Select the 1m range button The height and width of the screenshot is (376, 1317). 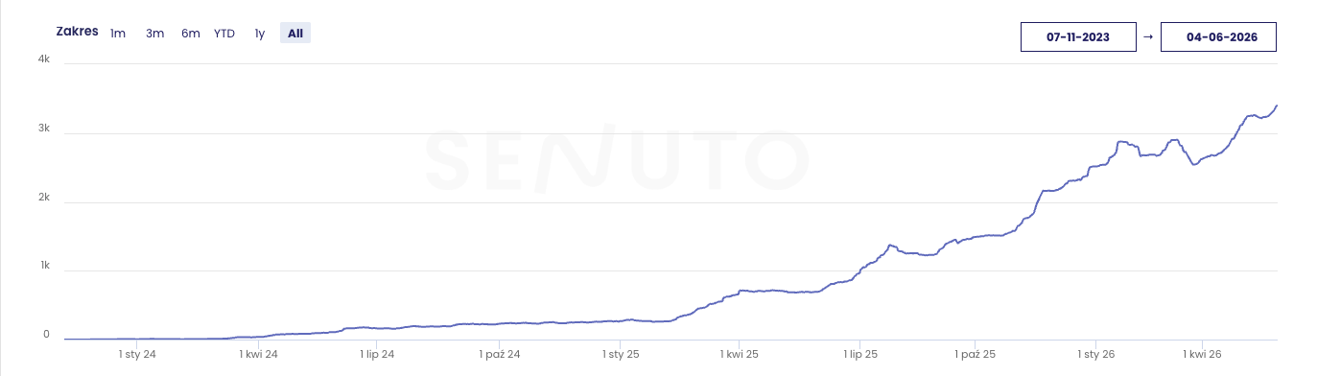[x=118, y=34]
